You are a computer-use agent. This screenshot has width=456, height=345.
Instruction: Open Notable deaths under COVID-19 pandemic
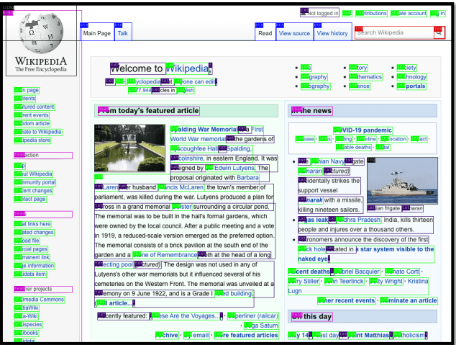(x=354, y=148)
